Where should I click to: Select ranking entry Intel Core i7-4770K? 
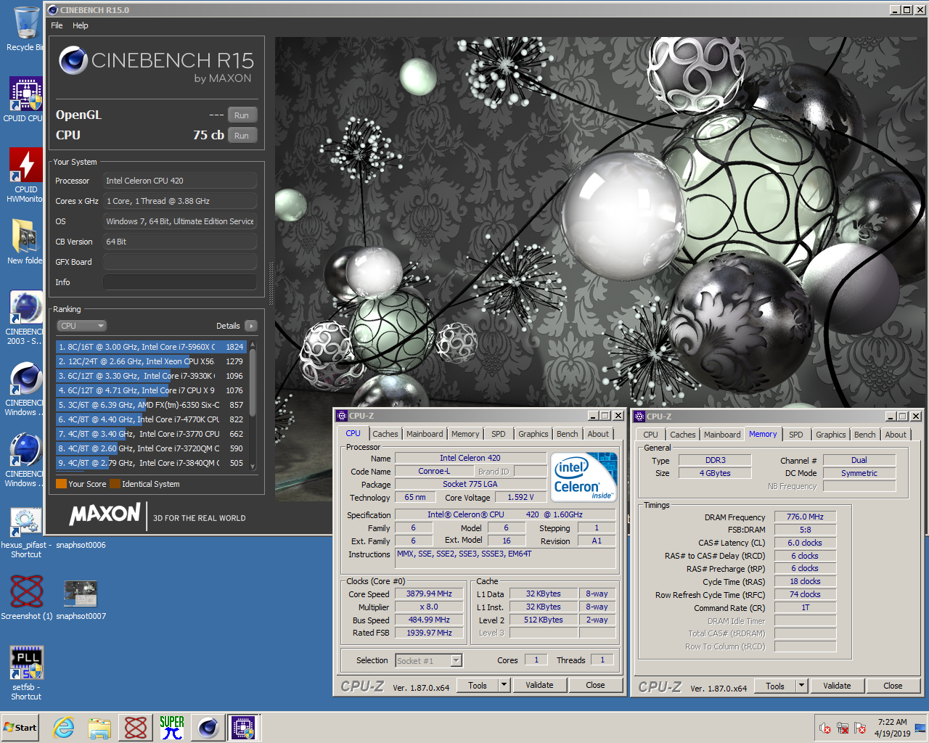[x=151, y=419]
